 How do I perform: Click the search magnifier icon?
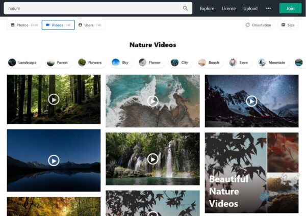pyautogui.click(x=186, y=8)
